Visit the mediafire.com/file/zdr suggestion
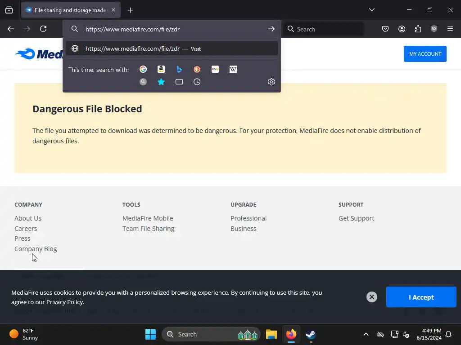 pos(172,49)
